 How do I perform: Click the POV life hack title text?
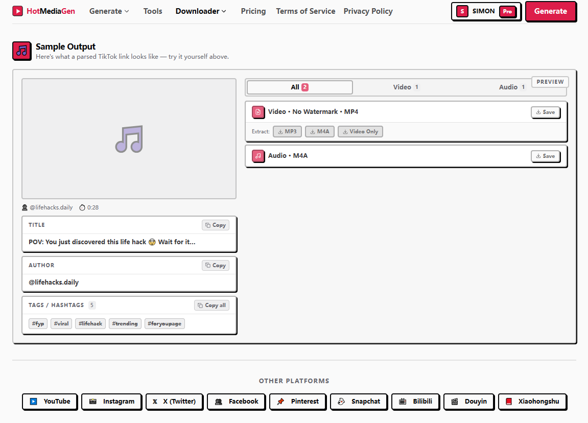[x=112, y=242]
